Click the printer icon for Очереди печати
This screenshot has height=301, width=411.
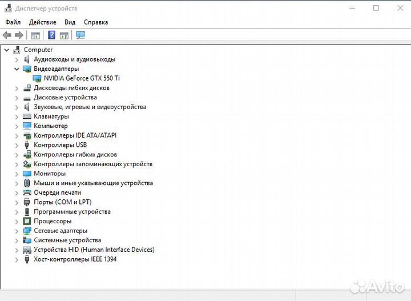click(27, 192)
